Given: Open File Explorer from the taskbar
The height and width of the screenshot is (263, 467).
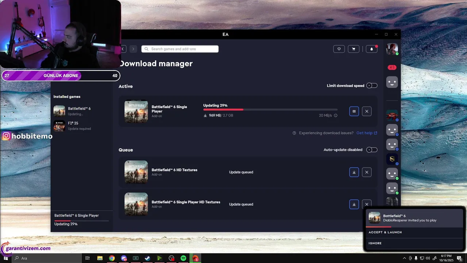Looking at the screenshot, I should tap(100, 258).
